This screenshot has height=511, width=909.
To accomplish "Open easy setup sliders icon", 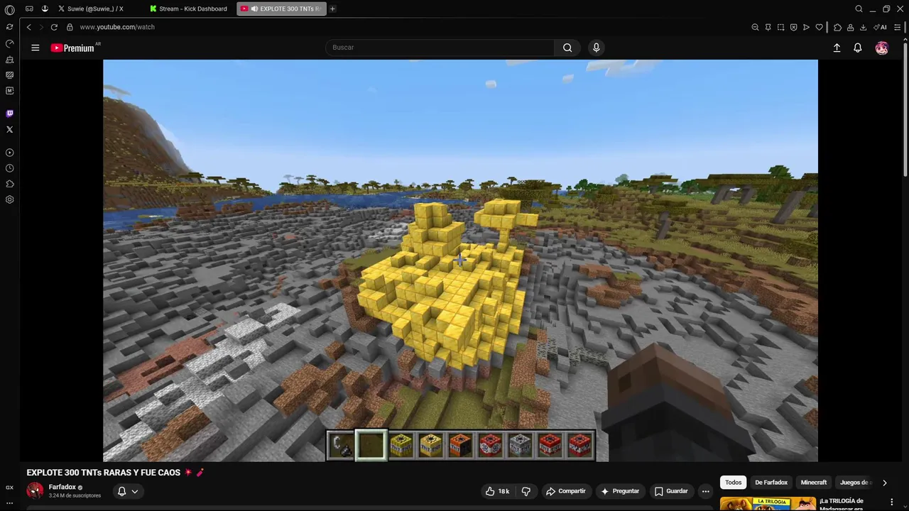I will click(x=898, y=27).
